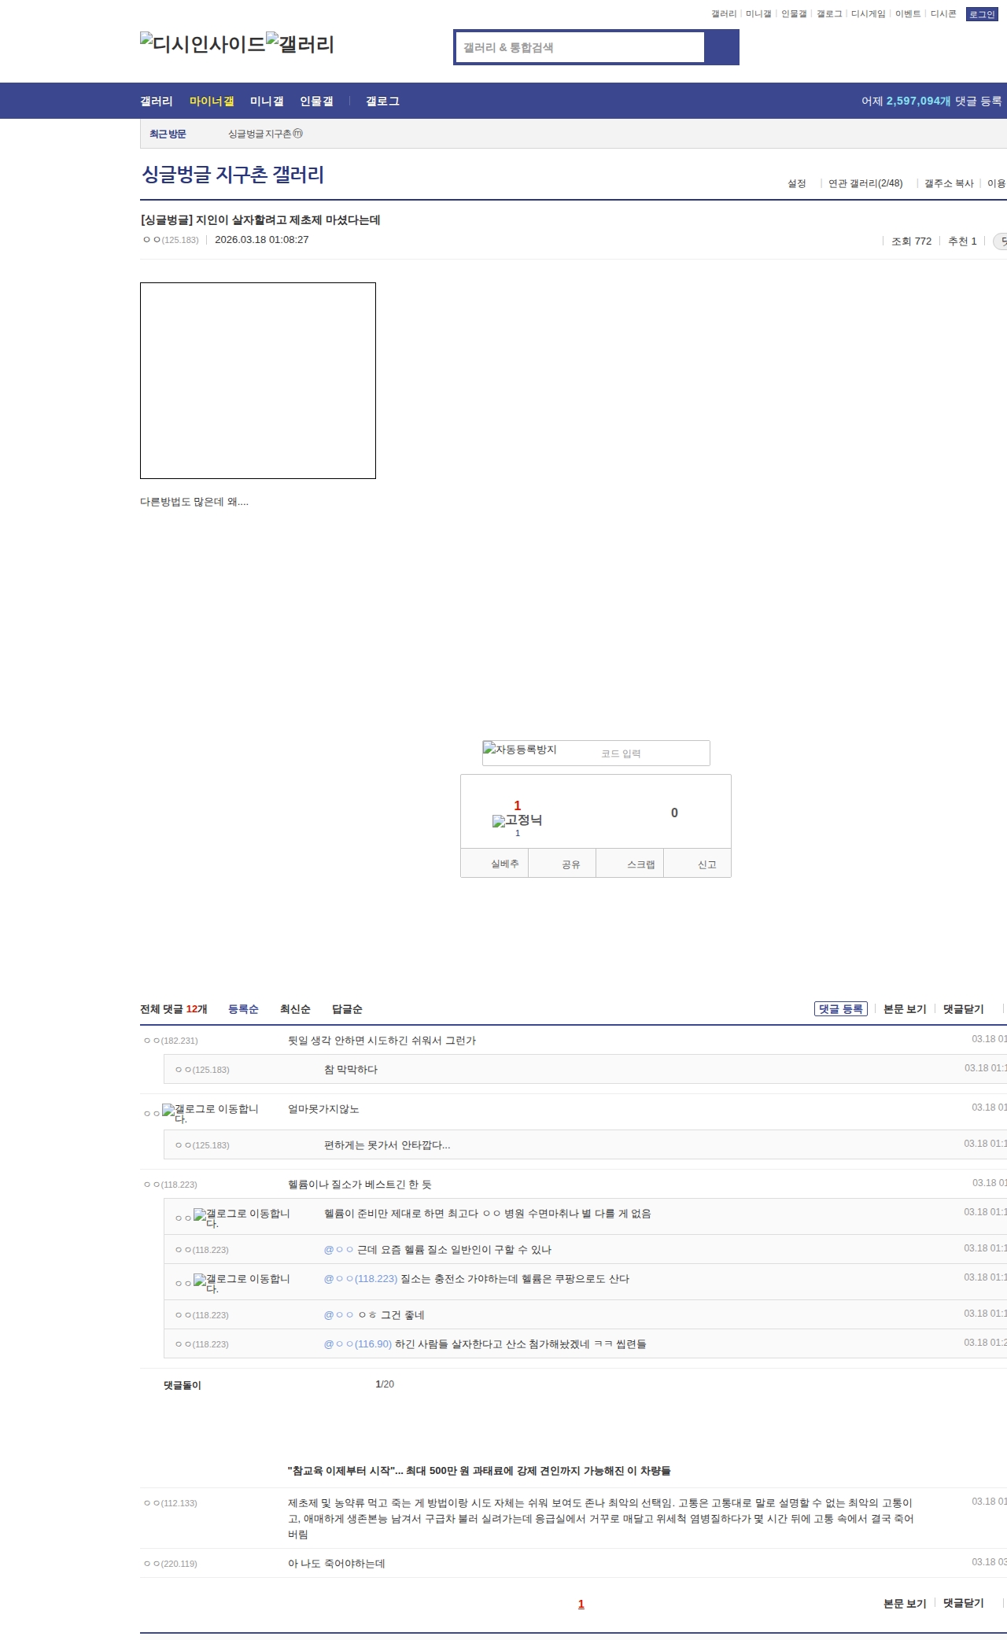Click the 스크랩 button
1007x1640 pixels.
pos(640,864)
